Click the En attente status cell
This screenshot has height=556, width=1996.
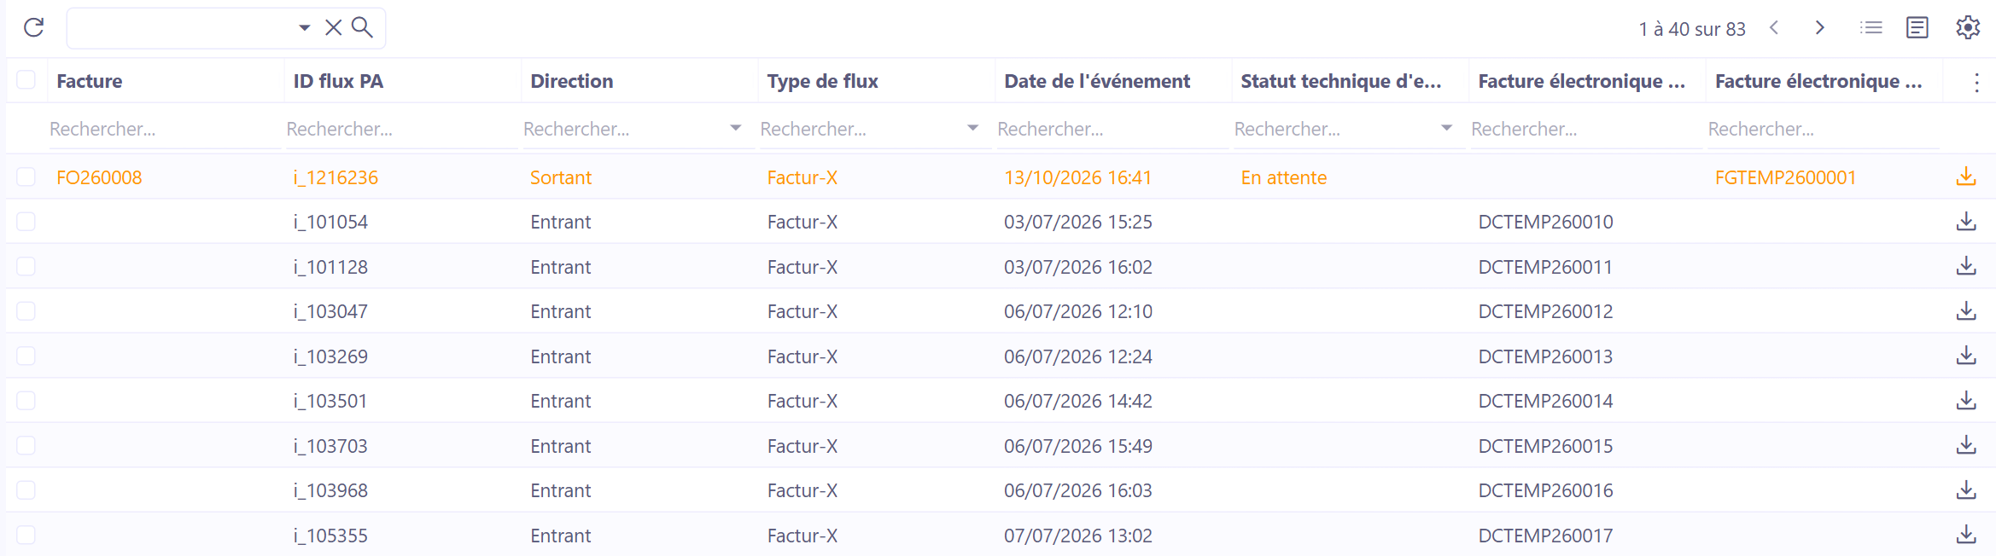pos(1284,177)
